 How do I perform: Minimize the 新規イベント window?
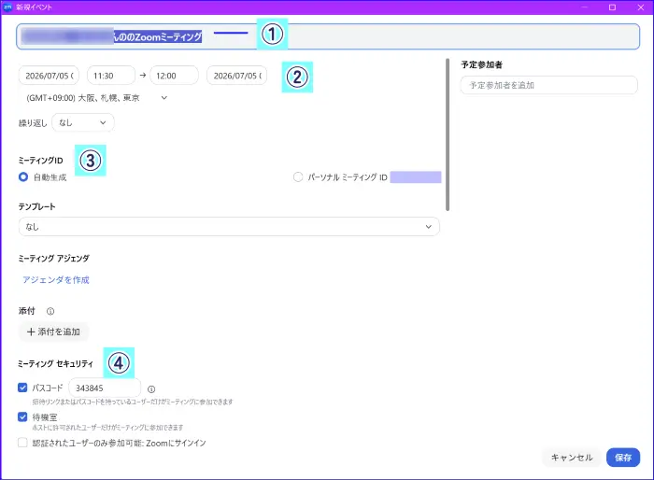584,7
